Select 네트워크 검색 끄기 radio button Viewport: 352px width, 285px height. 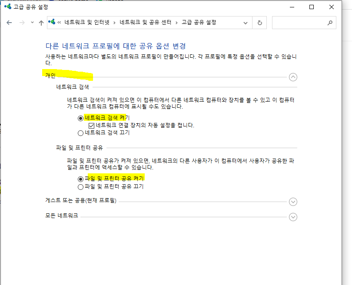[x=80, y=133]
